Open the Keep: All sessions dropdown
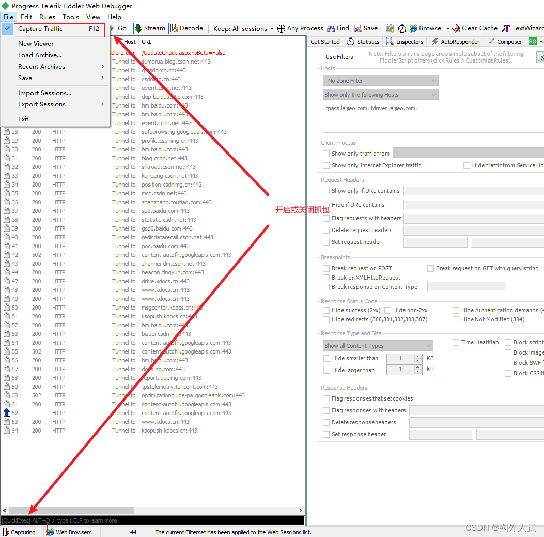This screenshot has height=537, width=544. tap(243, 28)
